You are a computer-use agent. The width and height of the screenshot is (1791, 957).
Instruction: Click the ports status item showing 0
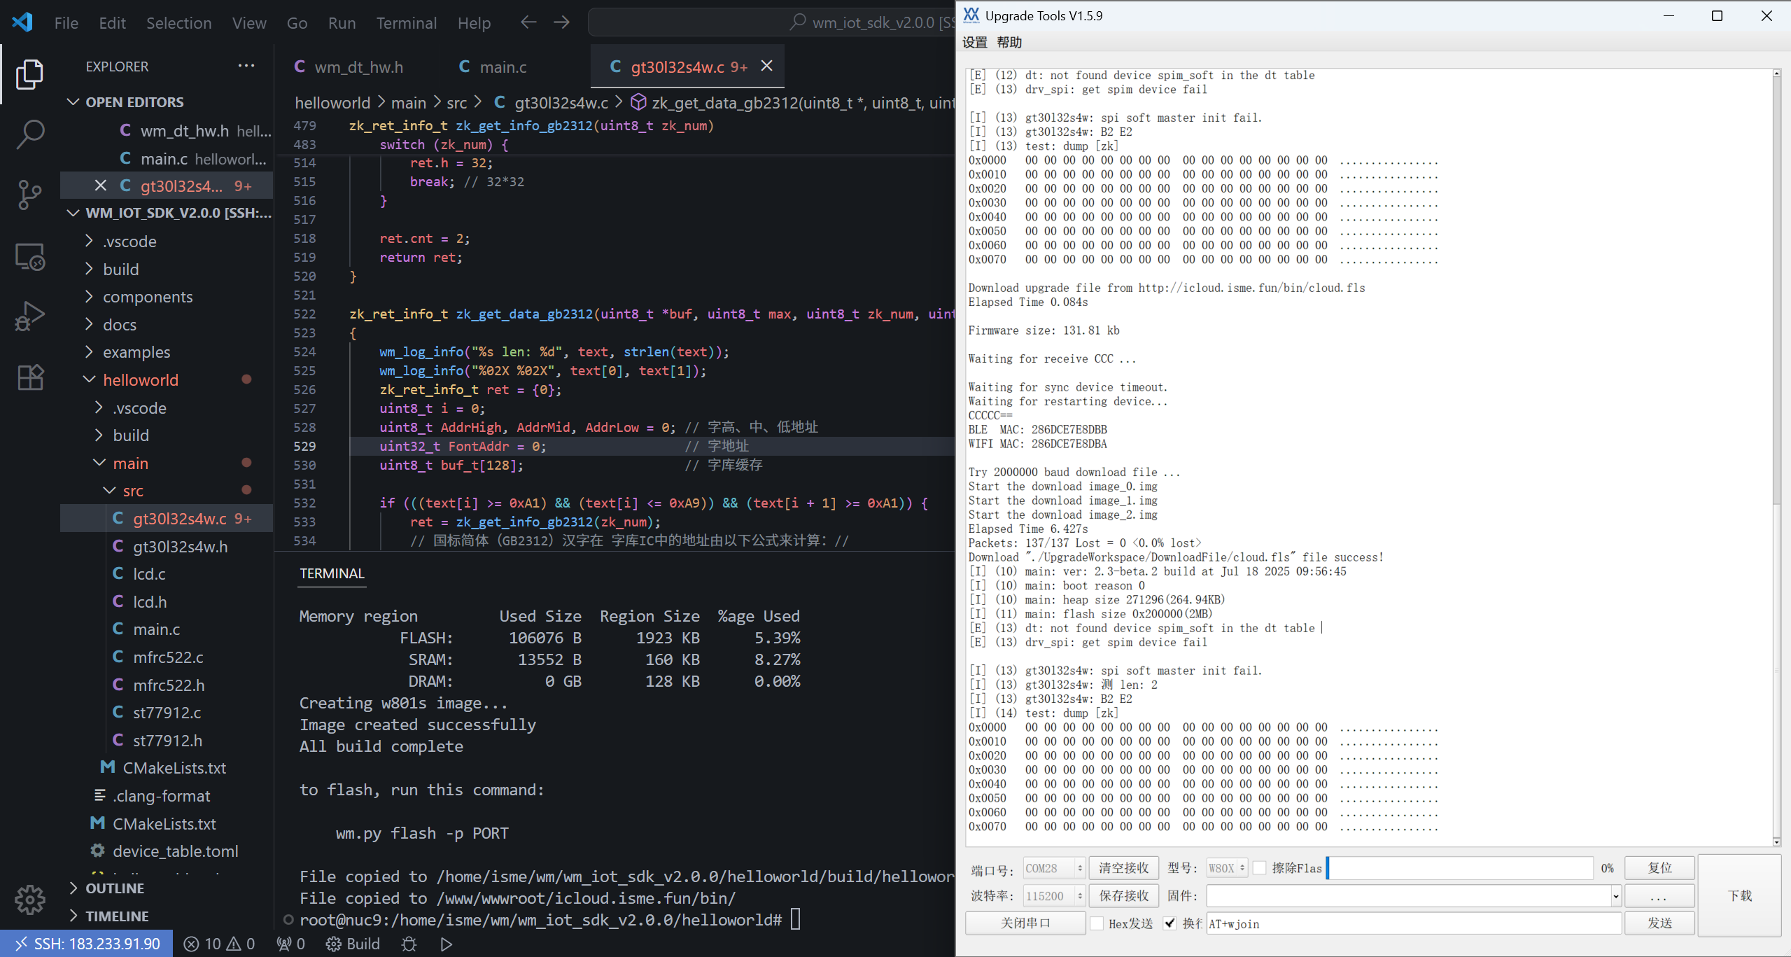click(290, 944)
